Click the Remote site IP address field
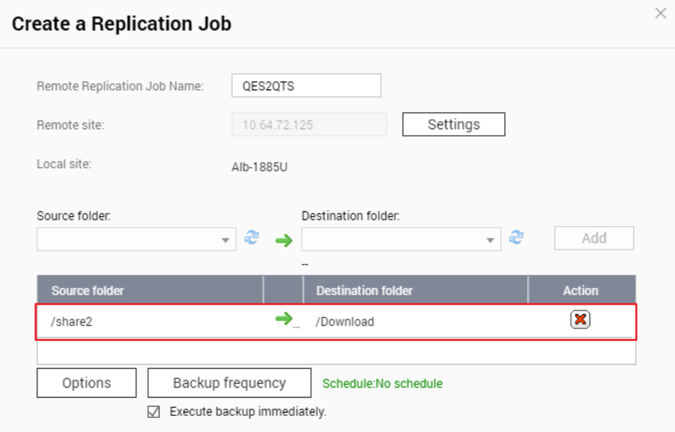675x432 pixels. pyautogui.click(x=309, y=125)
